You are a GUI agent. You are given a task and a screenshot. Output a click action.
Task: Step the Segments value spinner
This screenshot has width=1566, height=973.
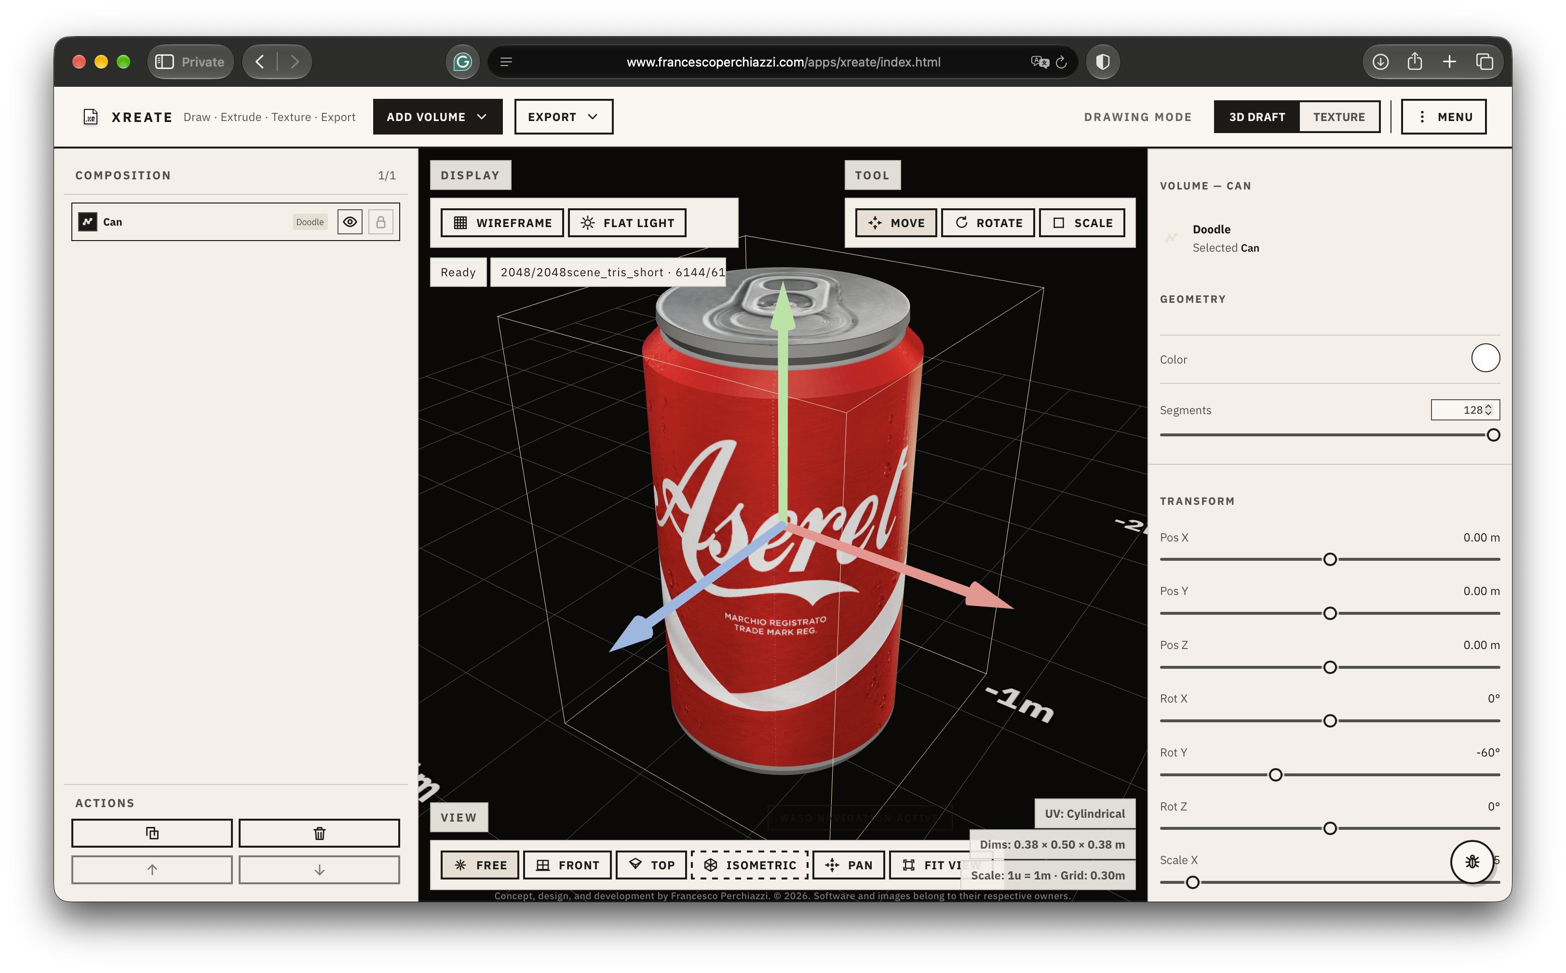[x=1487, y=409]
